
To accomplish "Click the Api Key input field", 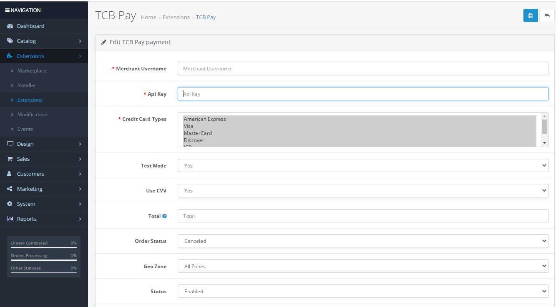I will point(363,94).
